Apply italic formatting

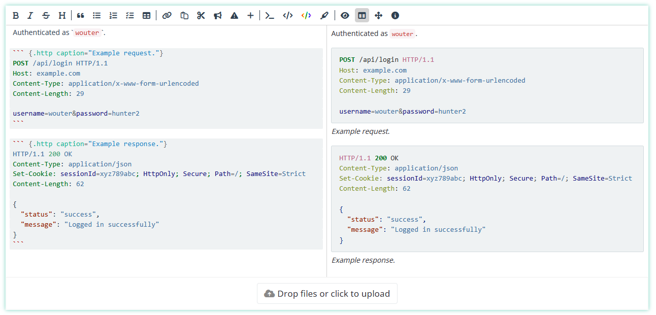click(30, 16)
